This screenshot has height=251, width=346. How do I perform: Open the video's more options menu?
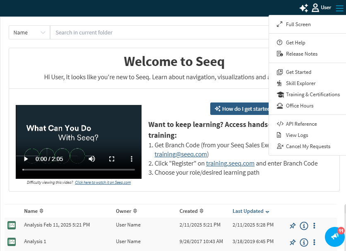[132, 159]
